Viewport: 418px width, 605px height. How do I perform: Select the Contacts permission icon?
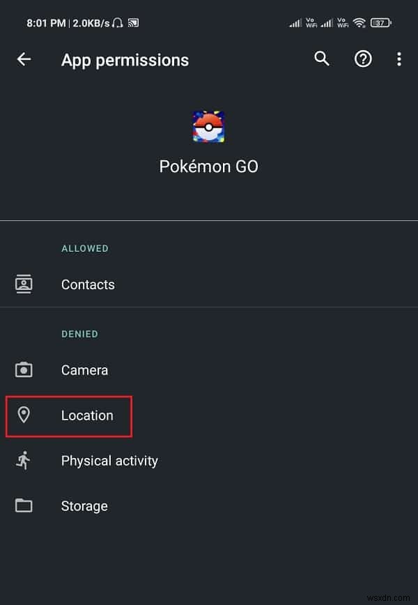(x=24, y=284)
